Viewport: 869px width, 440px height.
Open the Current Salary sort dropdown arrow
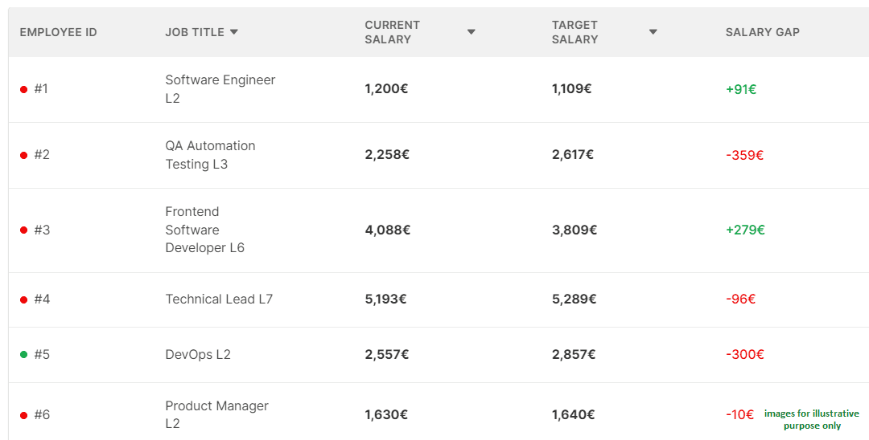(x=472, y=32)
